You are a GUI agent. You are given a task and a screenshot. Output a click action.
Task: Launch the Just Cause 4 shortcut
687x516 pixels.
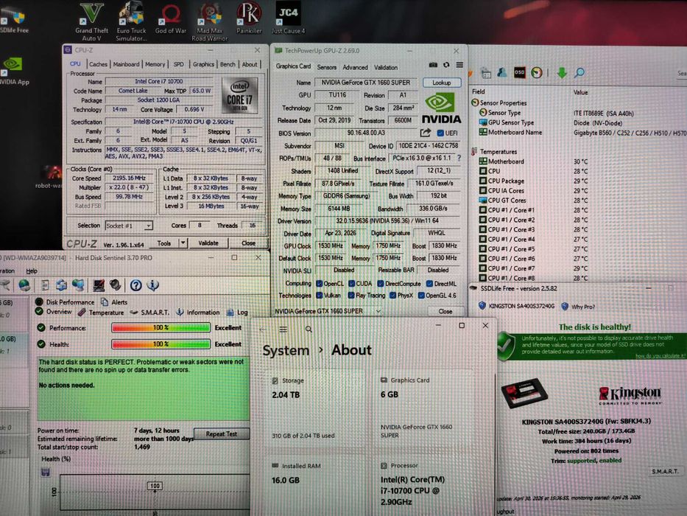[288, 18]
